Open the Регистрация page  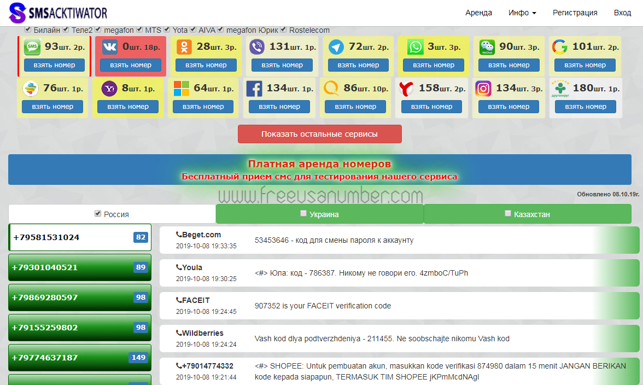click(575, 13)
